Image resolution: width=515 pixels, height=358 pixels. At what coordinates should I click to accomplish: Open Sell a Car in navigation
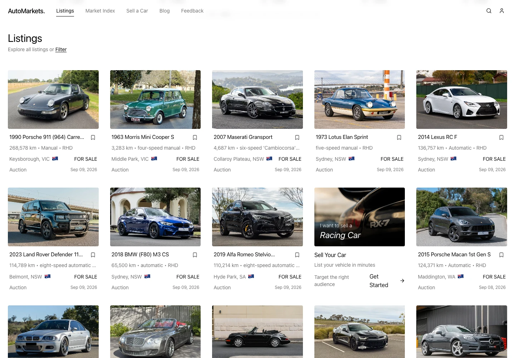(x=137, y=11)
